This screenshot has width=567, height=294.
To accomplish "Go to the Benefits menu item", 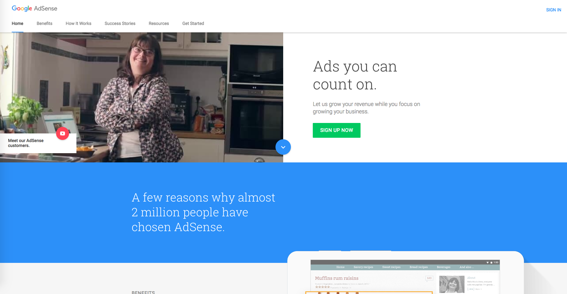I will (x=44, y=23).
